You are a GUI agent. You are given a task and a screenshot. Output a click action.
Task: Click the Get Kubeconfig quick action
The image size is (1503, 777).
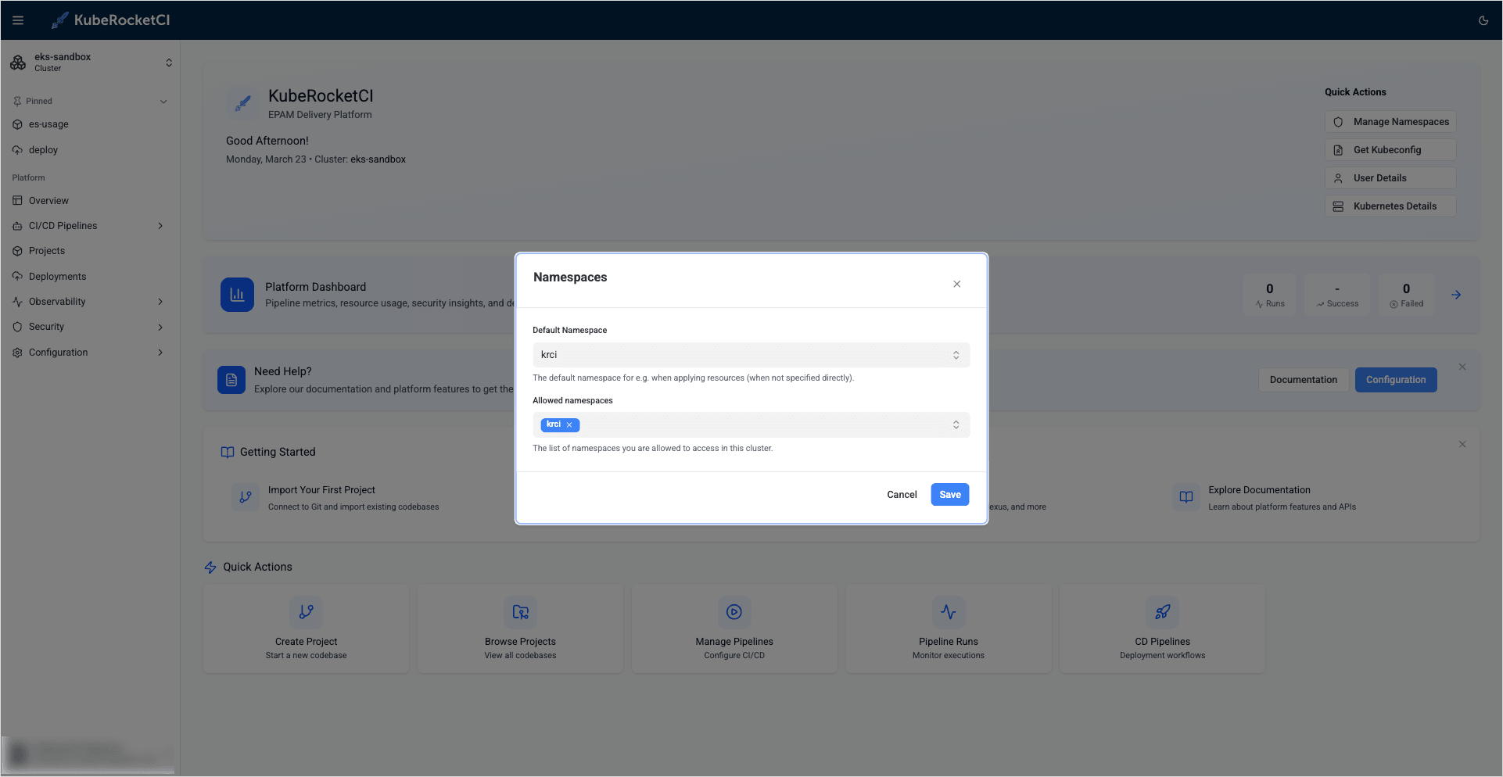(1390, 149)
